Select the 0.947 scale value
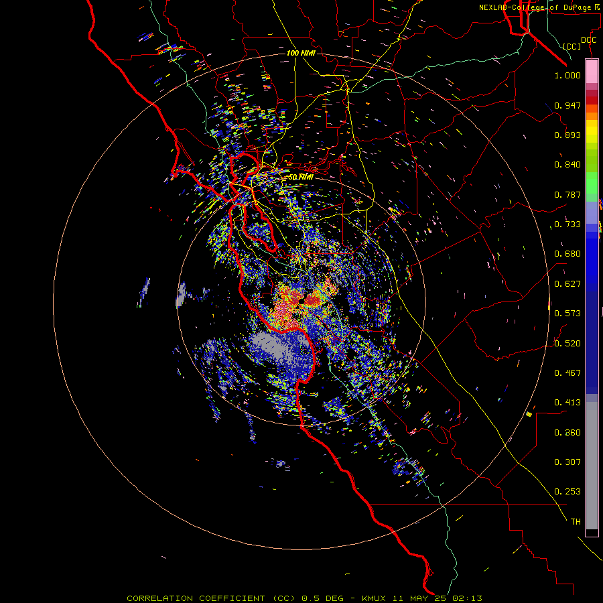 pos(567,105)
